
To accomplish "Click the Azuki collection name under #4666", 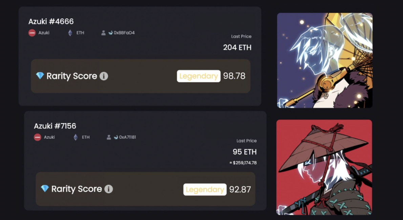I will [44, 33].
